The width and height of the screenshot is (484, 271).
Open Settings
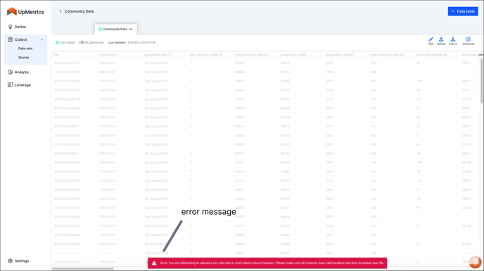[x=22, y=261]
